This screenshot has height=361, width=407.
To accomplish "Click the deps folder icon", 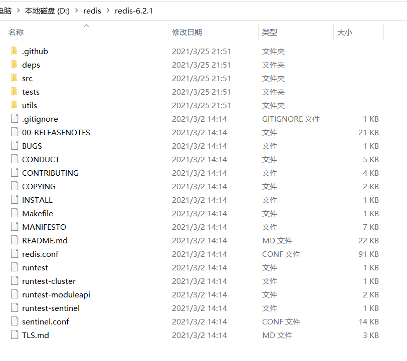I will 14,64.
